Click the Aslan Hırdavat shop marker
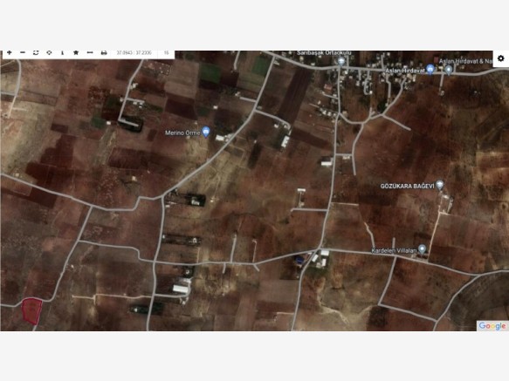Screen dimensions: 509x381 [430, 69]
